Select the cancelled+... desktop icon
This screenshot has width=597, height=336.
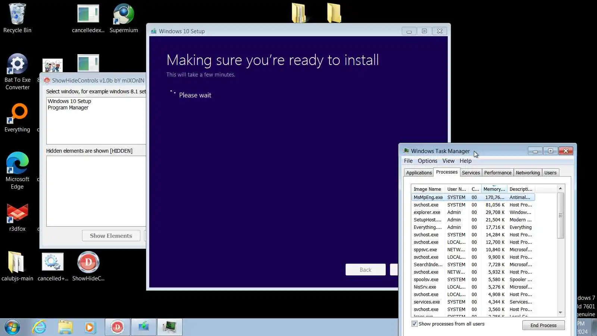coord(53,266)
